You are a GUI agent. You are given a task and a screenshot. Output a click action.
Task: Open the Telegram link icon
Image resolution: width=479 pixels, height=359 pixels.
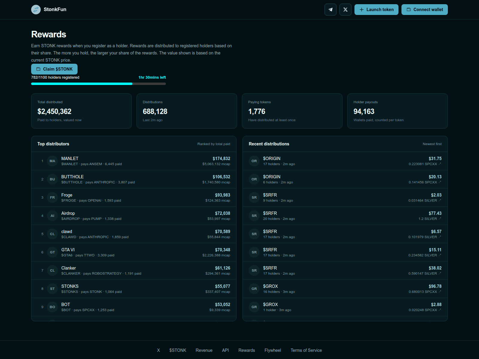coord(331,10)
